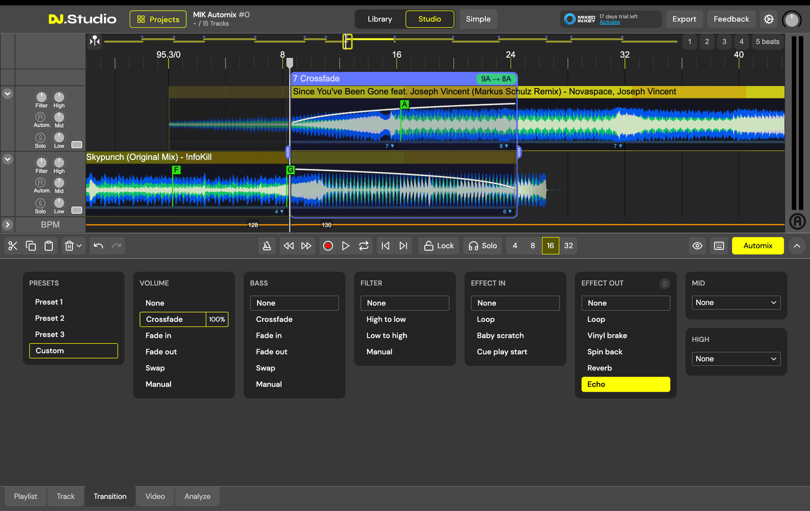Click the playhead snap icon above timeline
Screen dimensions: 810x511
(x=95, y=41)
